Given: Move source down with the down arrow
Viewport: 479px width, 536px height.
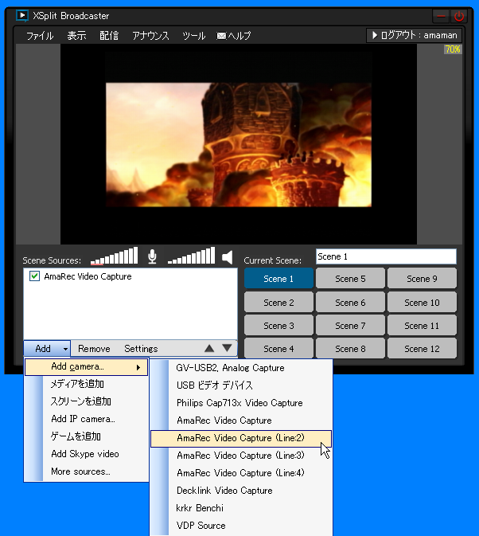Looking at the screenshot, I should (x=227, y=348).
